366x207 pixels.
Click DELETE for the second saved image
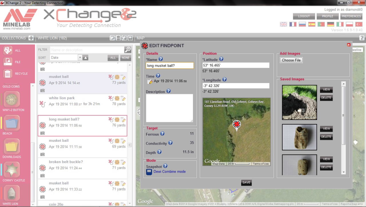coord(326,137)
